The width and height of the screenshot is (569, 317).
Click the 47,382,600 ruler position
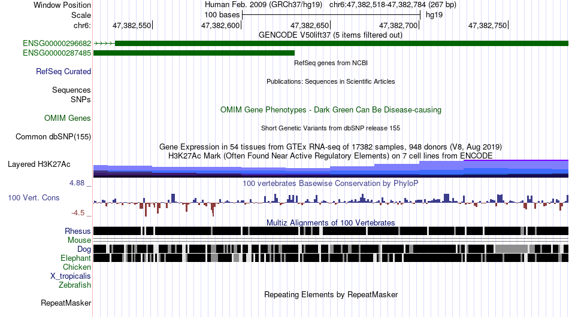click(x=221, y=25)
